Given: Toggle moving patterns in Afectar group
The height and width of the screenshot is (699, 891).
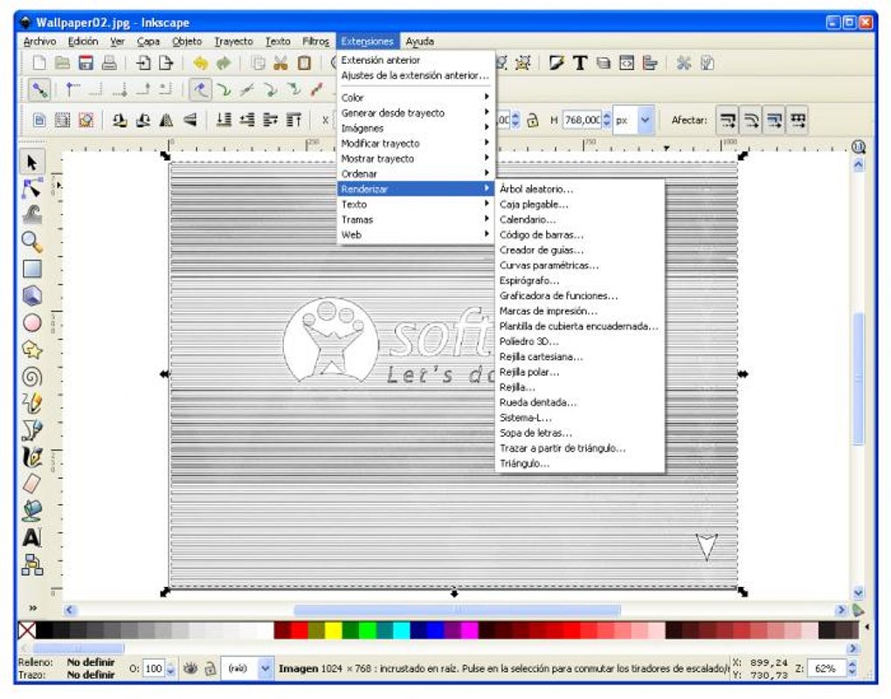Looking at the screenshot, I should (x=798, y=120).
